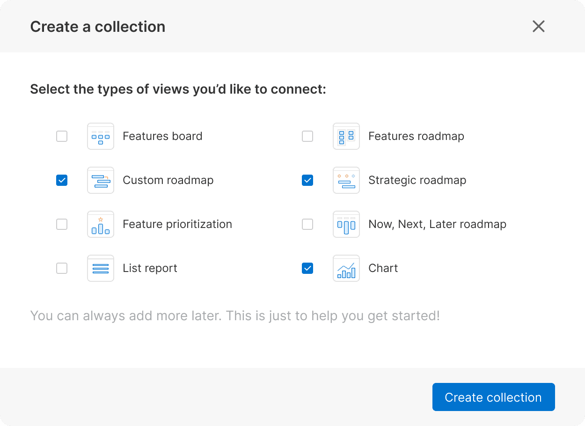The image size is (585, 426).
Task: Click the Feature prioritization bar icon
Action: 101,224
